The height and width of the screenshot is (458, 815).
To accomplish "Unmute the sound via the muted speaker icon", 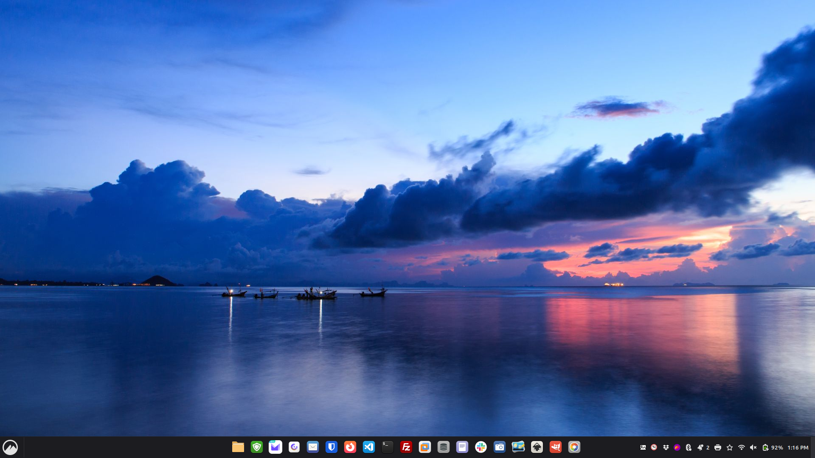I will [x=753, y=447].
